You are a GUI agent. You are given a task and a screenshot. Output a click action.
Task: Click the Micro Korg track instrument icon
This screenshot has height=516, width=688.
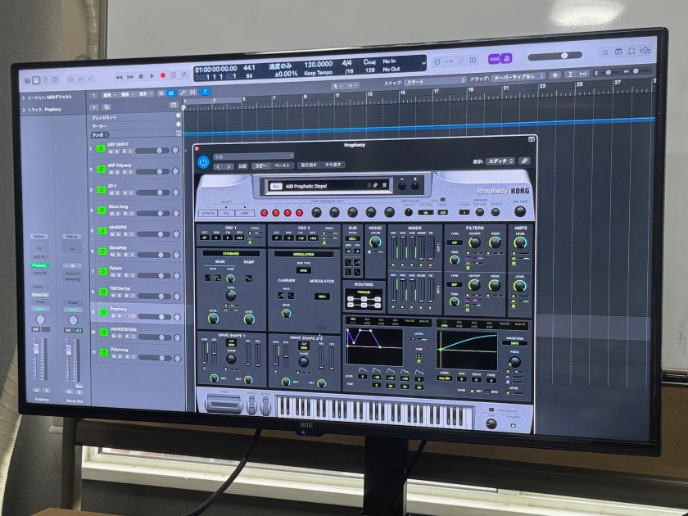[102, 210]
